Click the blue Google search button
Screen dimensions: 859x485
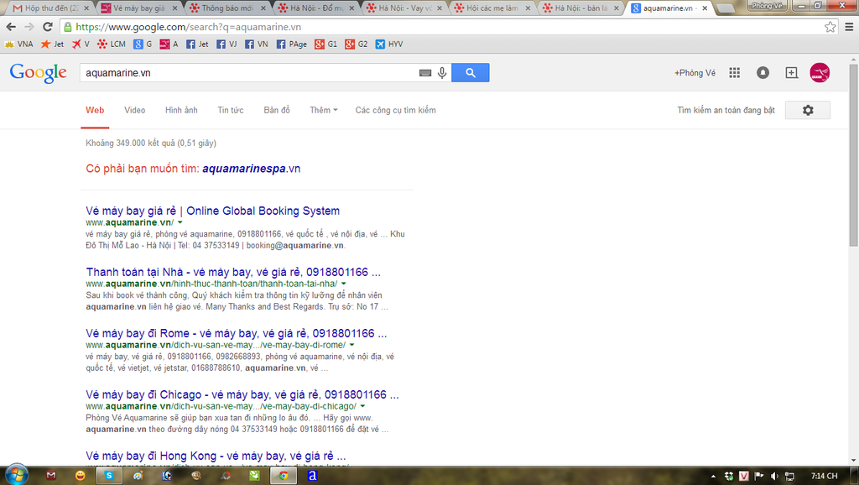[x=470, y=73]
